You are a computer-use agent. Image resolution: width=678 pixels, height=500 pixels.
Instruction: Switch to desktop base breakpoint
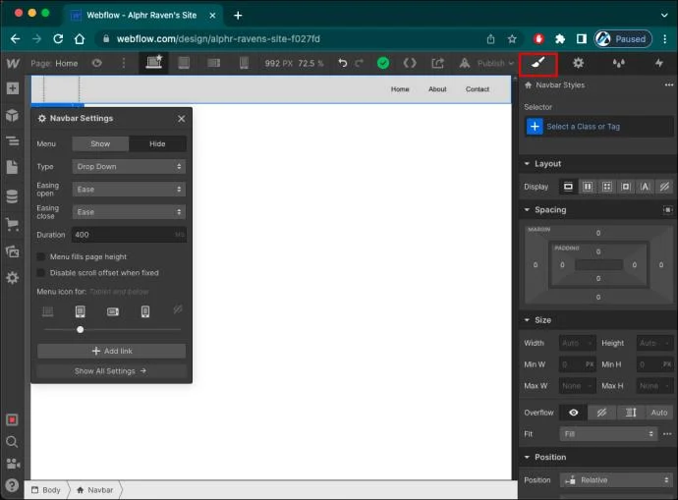(154, 63)
